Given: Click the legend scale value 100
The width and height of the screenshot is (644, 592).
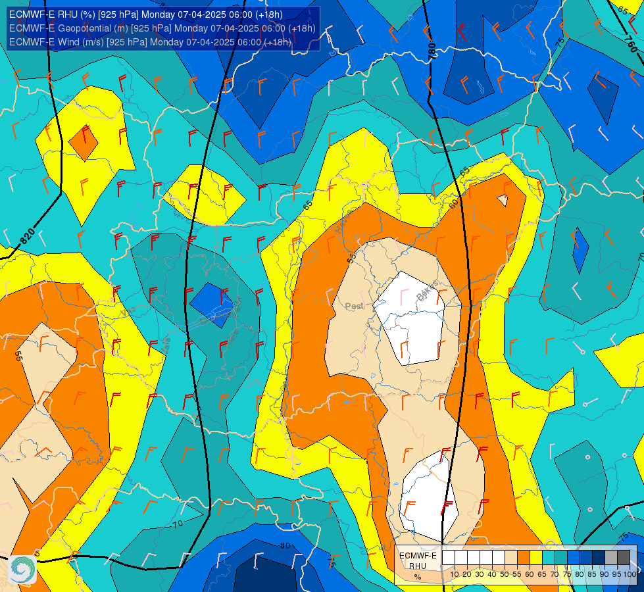Looking at the screenshot, I should click(x=630, y=574).
